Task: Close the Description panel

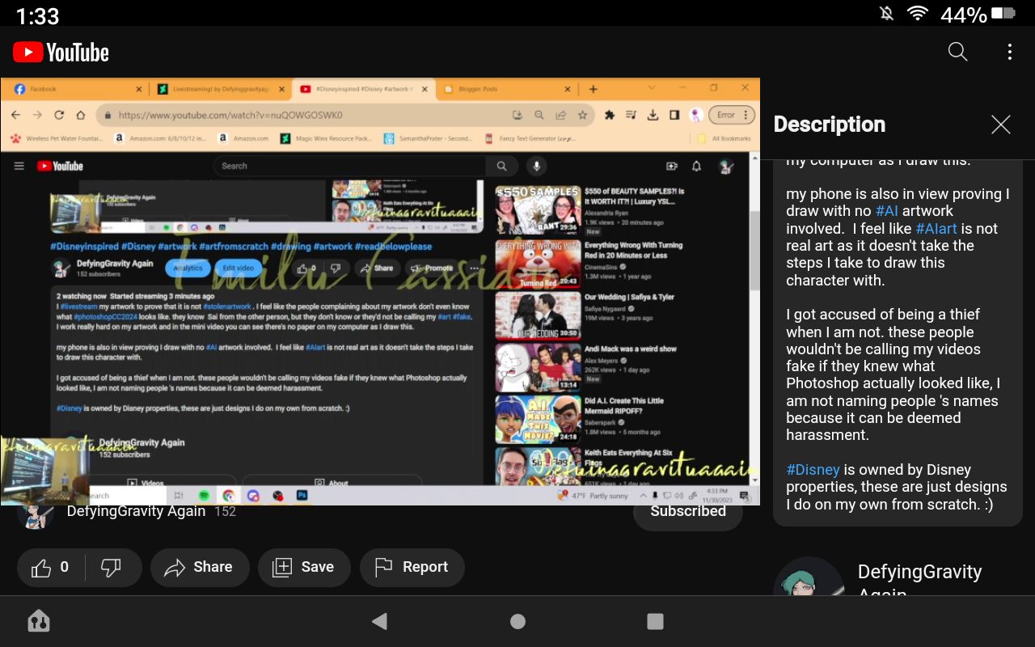Action: [1001, 124]
